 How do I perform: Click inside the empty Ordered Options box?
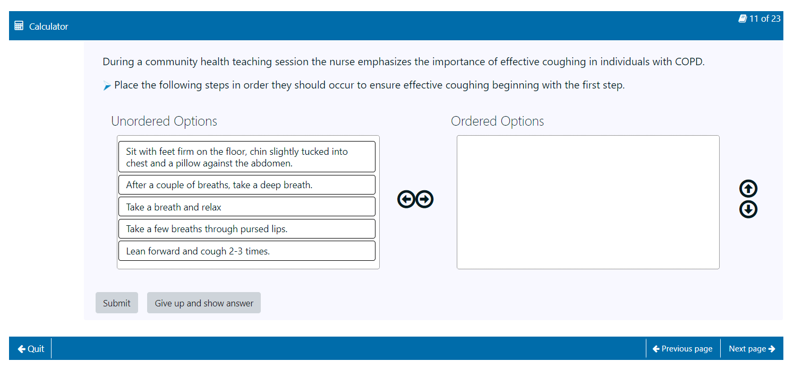pos(587,202)
